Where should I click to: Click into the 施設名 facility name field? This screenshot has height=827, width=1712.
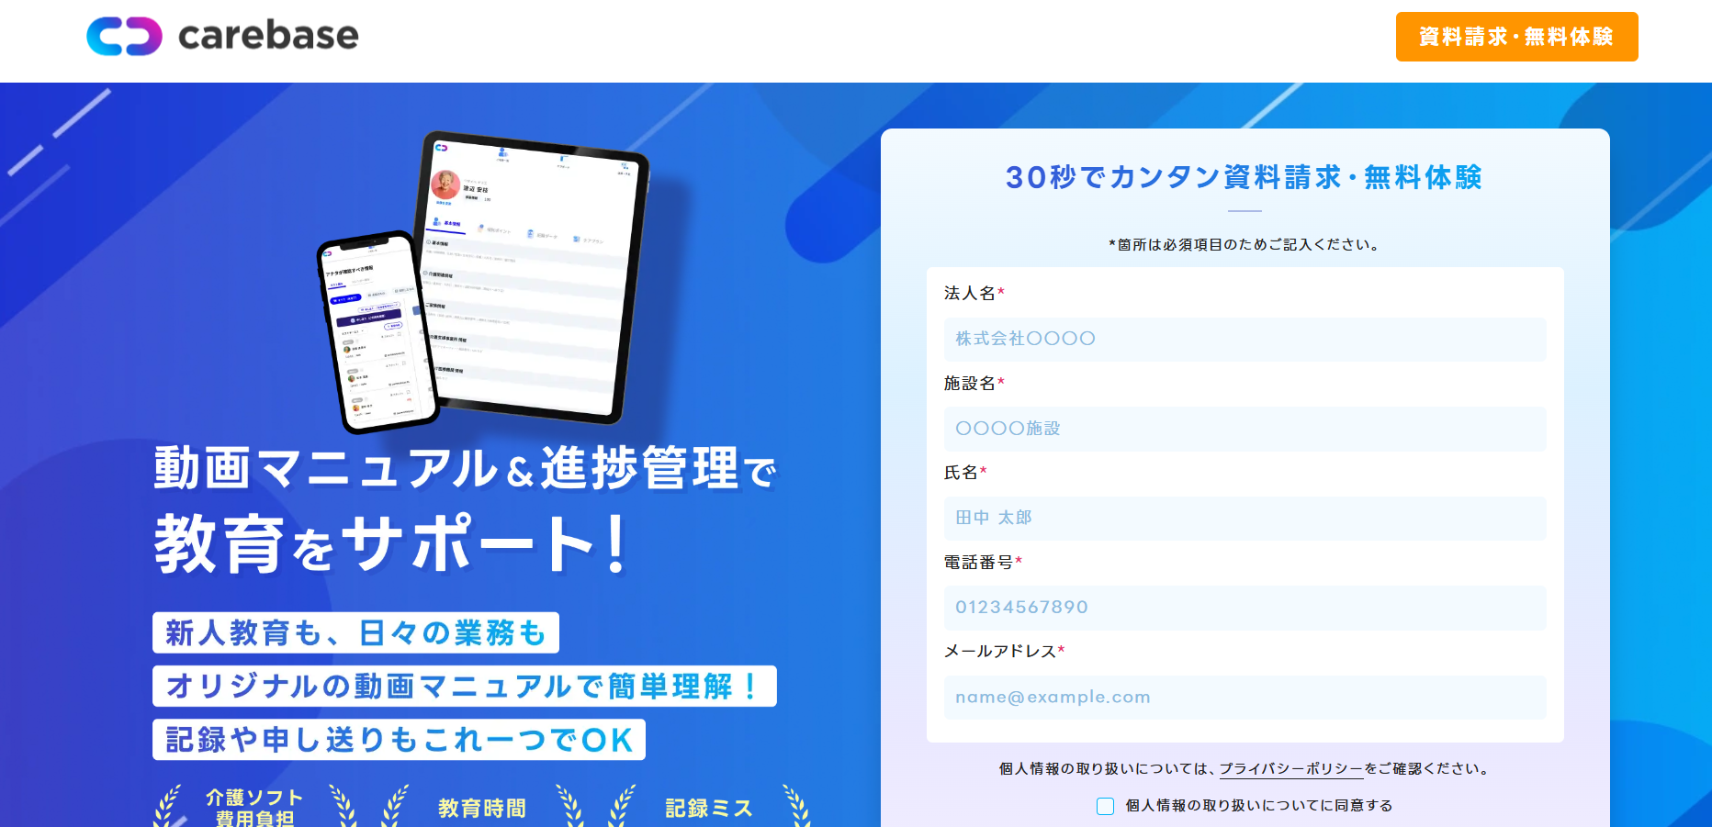coord(1245,429)
